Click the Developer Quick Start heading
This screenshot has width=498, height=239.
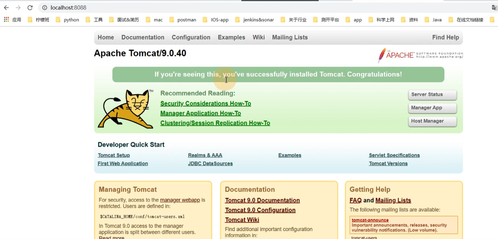[x=131, y=145]
